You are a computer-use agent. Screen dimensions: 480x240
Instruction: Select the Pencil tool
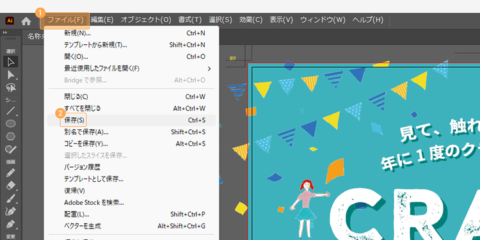11,172
